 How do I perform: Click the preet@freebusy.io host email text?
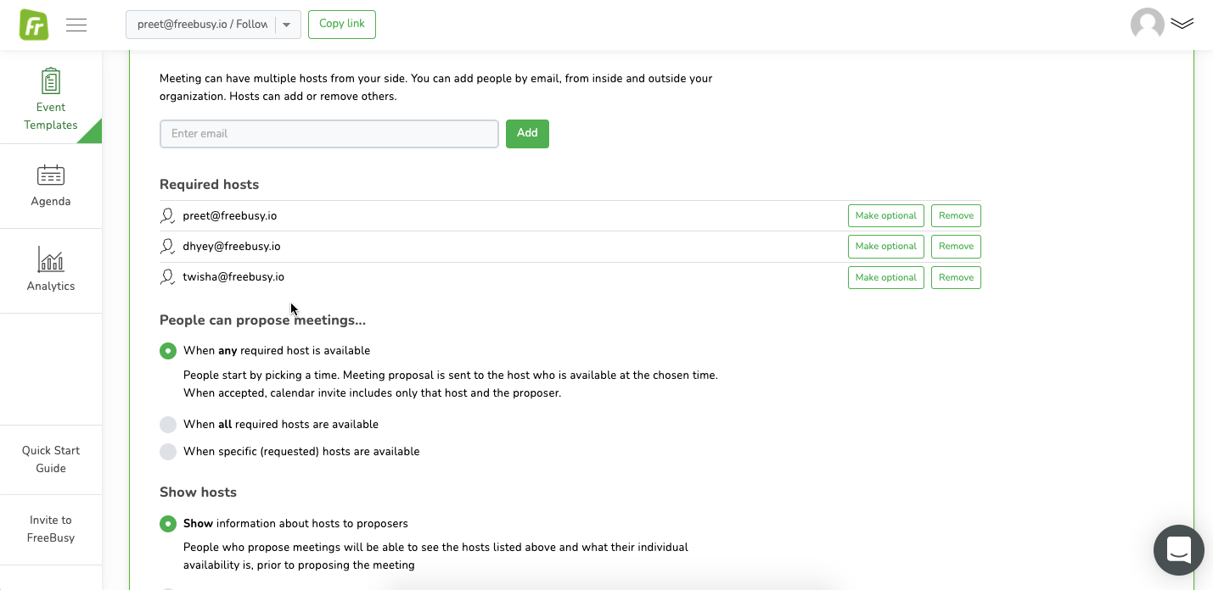[230, 216]
